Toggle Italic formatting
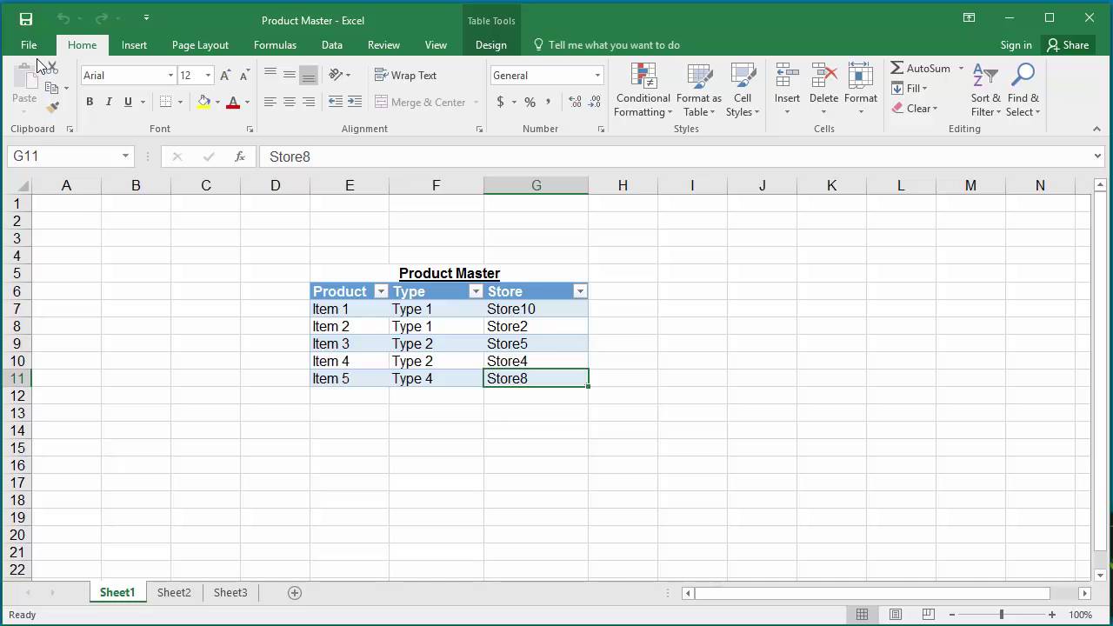The image size is (1113, 626). pyautogui.click(x=109, y=102)
